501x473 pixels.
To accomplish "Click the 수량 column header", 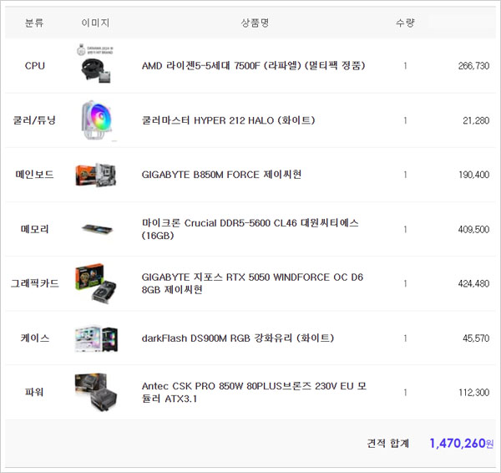I will (405, 23).
